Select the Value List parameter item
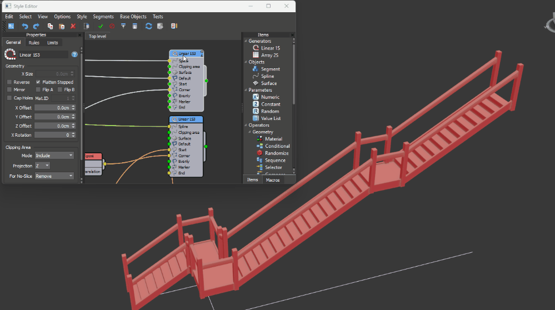 point(271,118)
